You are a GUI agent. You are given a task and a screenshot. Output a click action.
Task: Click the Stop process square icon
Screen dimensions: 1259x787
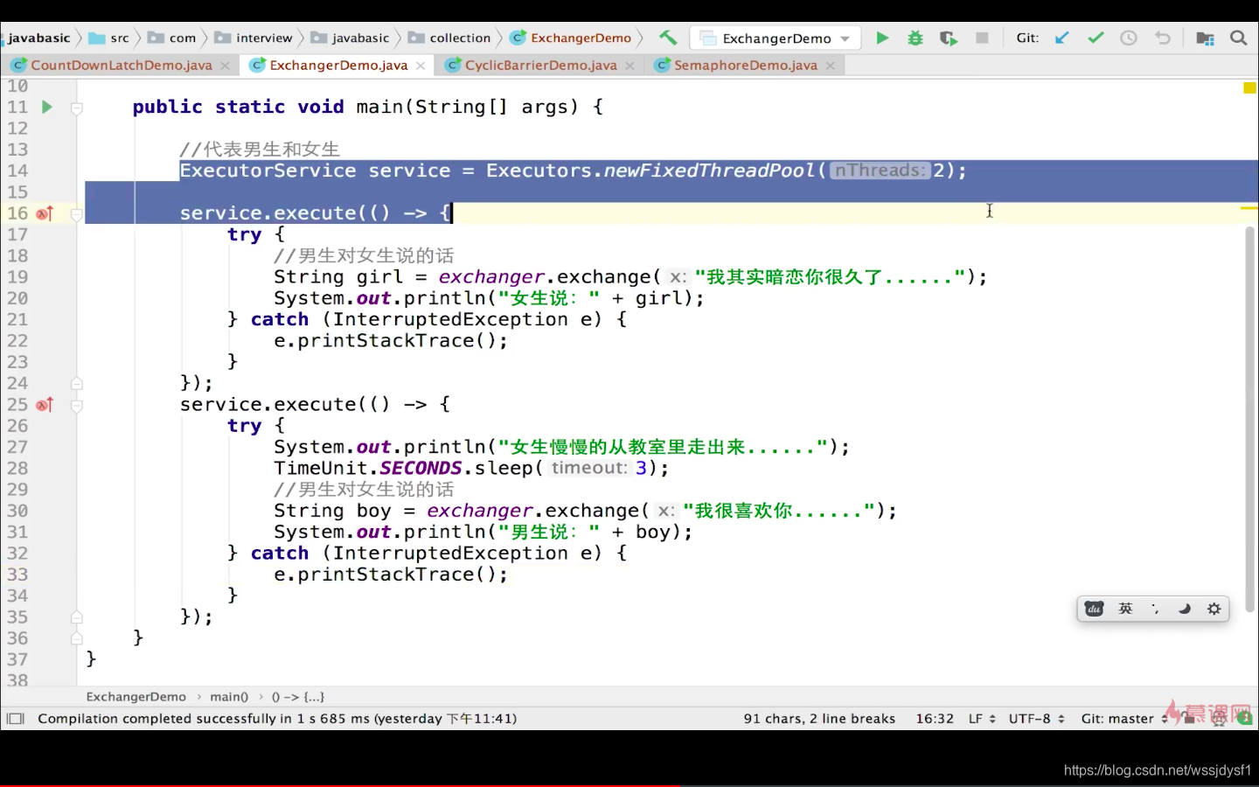click(982, 38)
